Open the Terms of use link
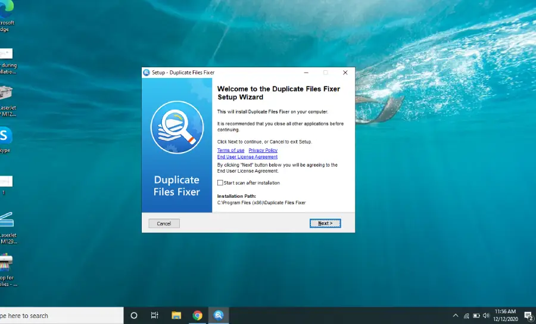536x324 pixels. pyautogui.click(x=230, y=150)
